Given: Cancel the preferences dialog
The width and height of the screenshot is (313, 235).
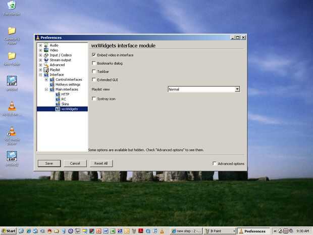Looking at the screenshot, I should coord(75,163).
